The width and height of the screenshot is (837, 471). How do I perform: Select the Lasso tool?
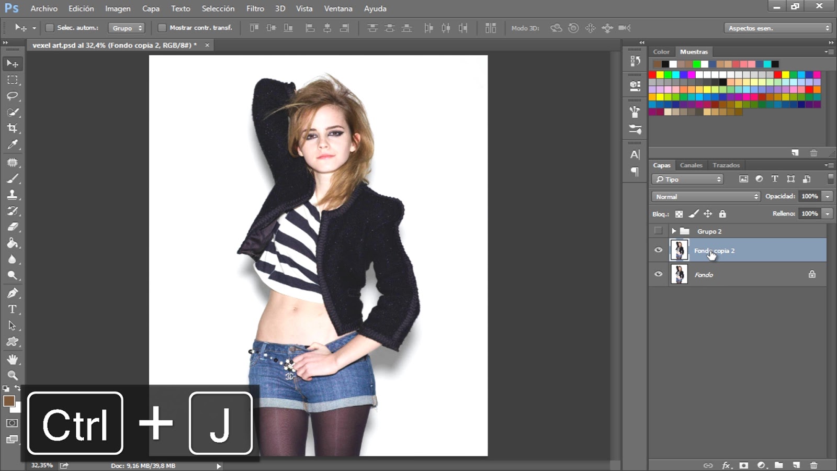13,96
